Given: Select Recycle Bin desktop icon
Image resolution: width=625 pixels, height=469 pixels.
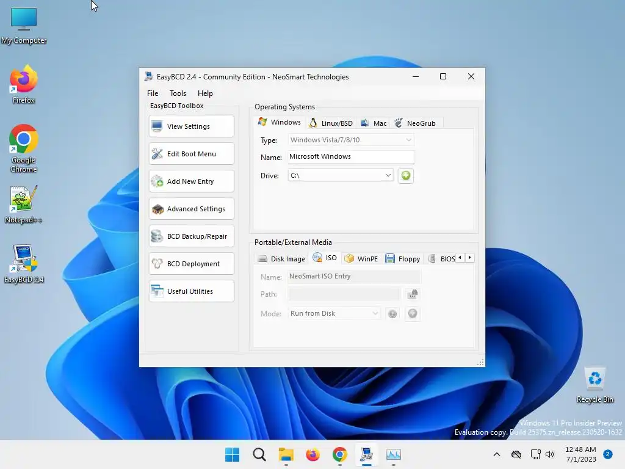Looking at the screenshot, I should (x=594, y=385).
